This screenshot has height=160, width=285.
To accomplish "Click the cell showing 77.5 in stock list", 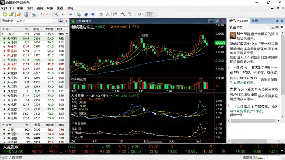I will pyautogui.click(x=50, y=82).
